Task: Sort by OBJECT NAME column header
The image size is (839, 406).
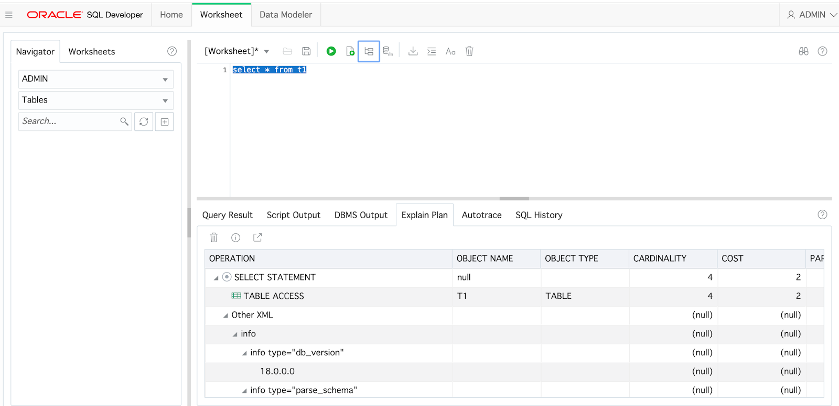Action: [496, 258]
